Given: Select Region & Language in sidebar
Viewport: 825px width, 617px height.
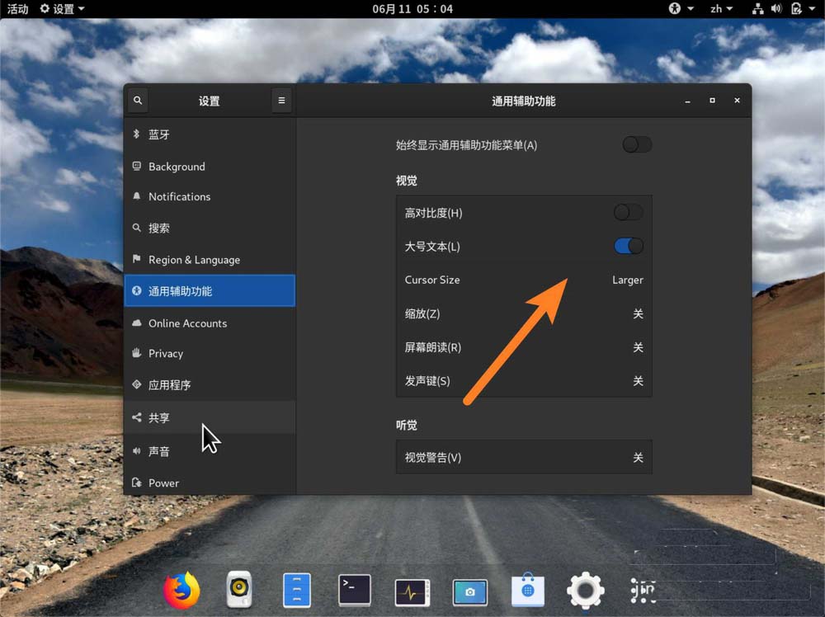Looking at the screenshot, I should click(x=194, y=260).
